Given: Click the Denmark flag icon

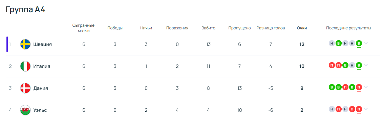Looking at the screenshot, I should tap(25, 88).
